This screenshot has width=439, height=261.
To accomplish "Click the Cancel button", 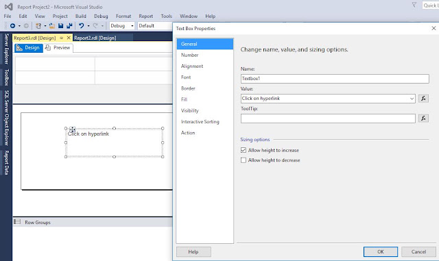I will coord(418,252).
